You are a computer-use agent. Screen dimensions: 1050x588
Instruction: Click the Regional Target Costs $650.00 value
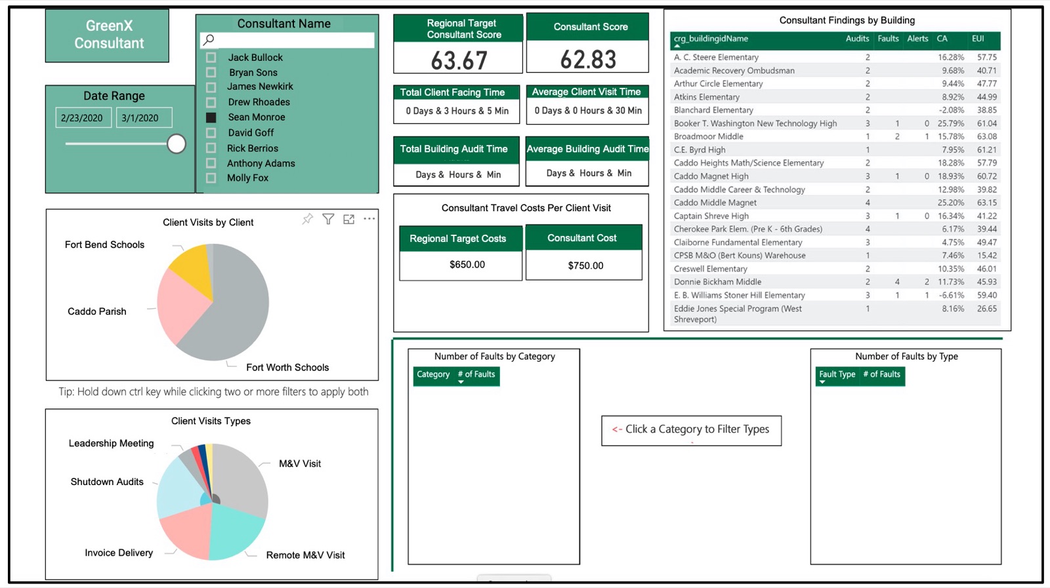(x=467, y=265)
